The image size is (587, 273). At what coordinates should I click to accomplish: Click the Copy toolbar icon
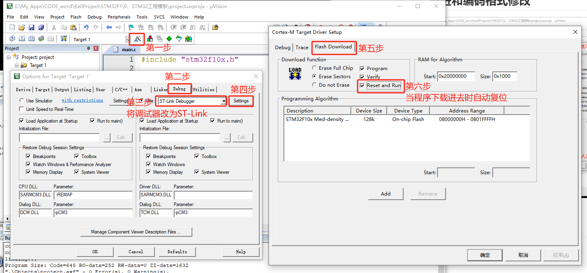(x=63, y=27)
